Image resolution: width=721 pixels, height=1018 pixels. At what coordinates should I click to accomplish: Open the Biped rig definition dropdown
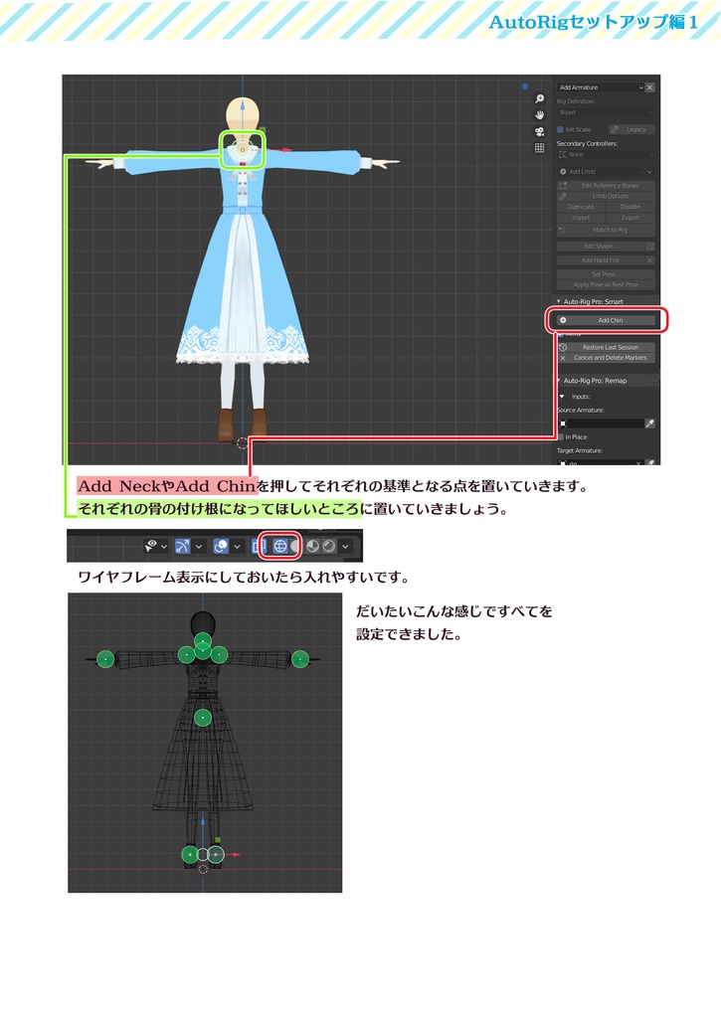tap(606, 112)
